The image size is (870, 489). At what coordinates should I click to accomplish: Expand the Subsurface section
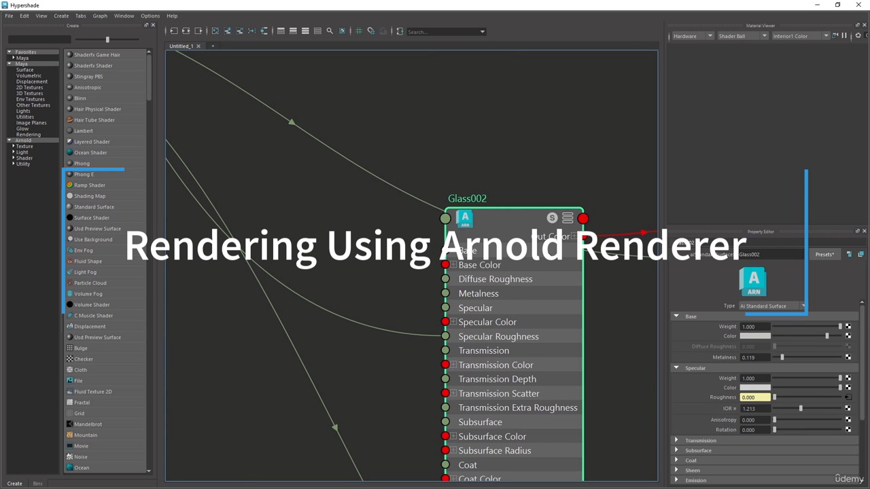coord(676,450)
